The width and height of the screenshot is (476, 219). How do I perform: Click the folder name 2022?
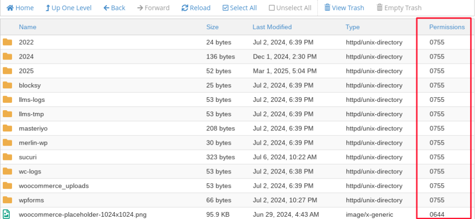(x=26, y=42)
